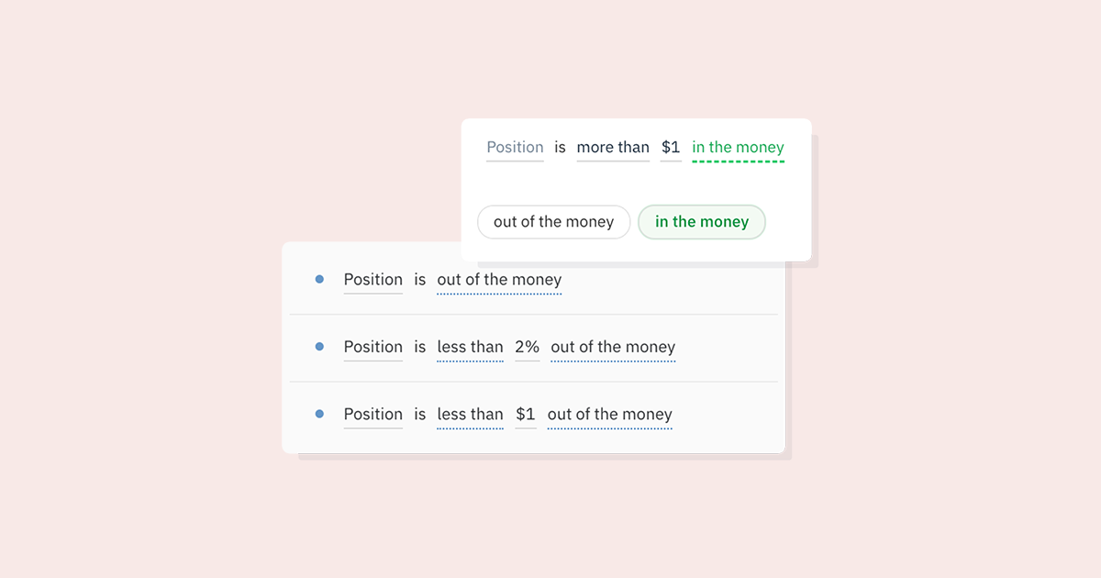Image resolution: width=1101 pixels, height=578 pixels.
Task: Click the blue bullet on the third condition row
Action: pyautogui.click(x=319, y=414)
